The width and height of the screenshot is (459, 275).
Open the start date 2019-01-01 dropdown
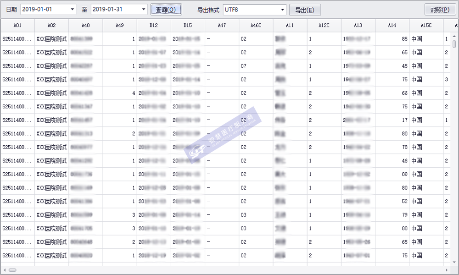tap(73, 10)
